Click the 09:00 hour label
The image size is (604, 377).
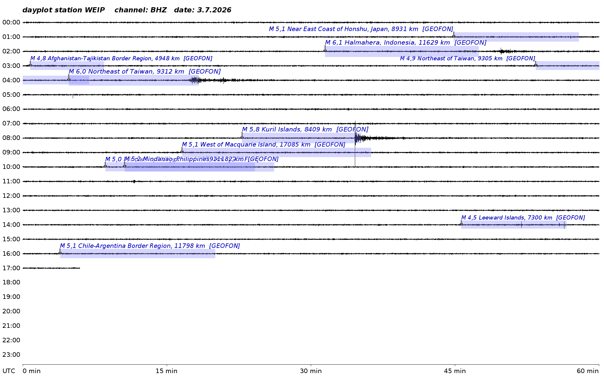[x=11, y=152]
